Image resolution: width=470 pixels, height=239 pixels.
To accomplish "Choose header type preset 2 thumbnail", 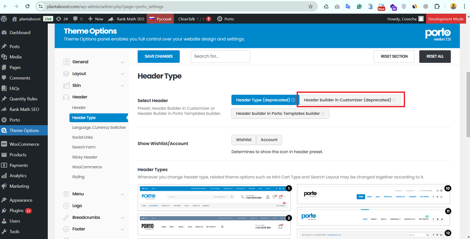I will pyautogui.click(x=214, y=225).
